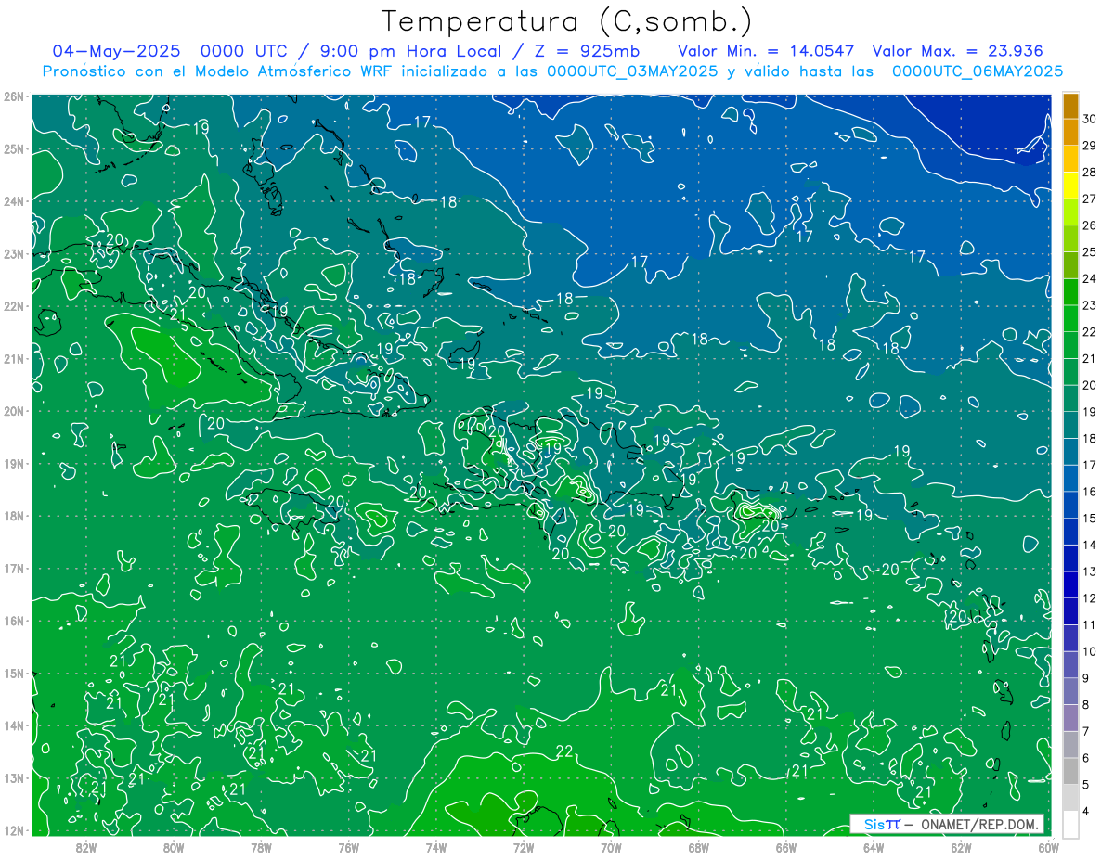Click the '16N' latitude label

(13, 621)
